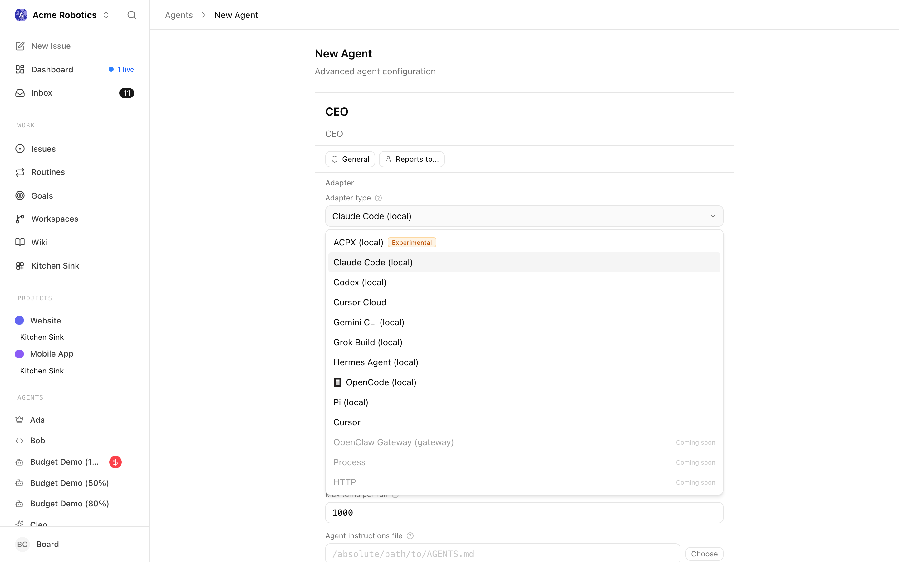This screenshot has width=899, height=562.
Task: Click Bob's code brackets icon
Action: pos(19,441)
